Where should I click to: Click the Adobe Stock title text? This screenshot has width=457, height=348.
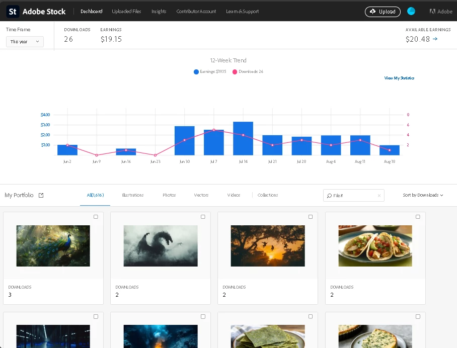pyautogui.click(x=44, y=12)
